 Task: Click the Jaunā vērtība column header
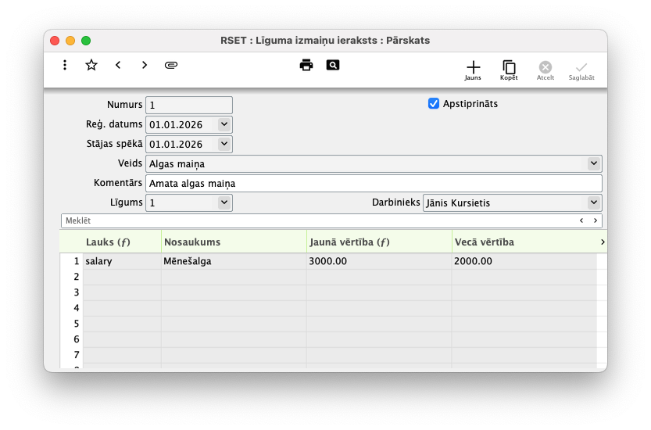tap(378, 242)
